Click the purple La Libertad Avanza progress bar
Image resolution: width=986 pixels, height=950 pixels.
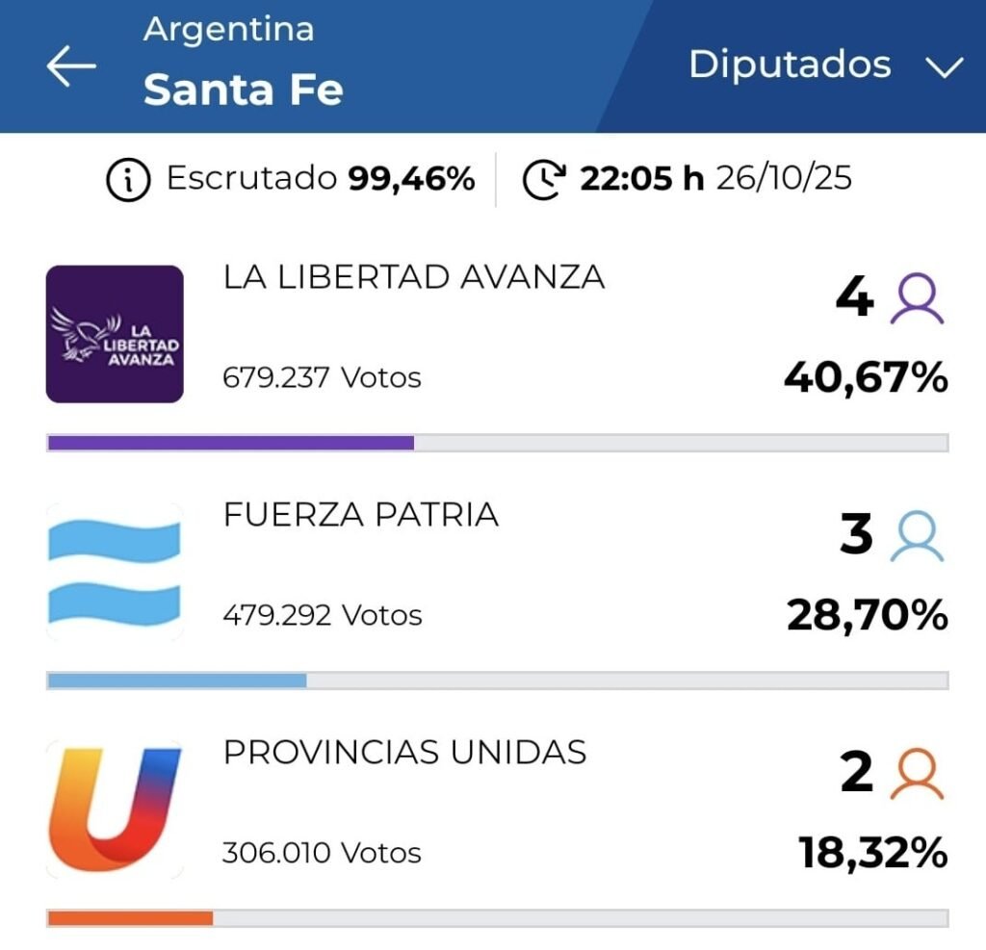[x=230, y=443]
